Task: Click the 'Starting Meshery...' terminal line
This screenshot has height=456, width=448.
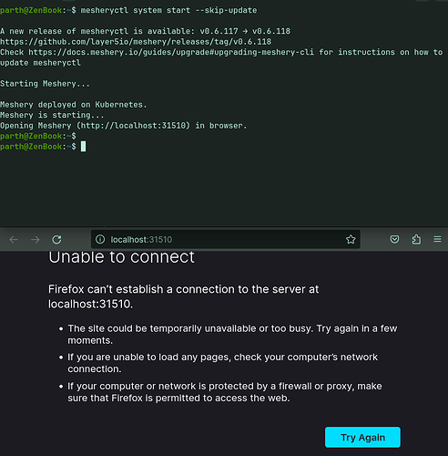Action: [x=45, y=84]
